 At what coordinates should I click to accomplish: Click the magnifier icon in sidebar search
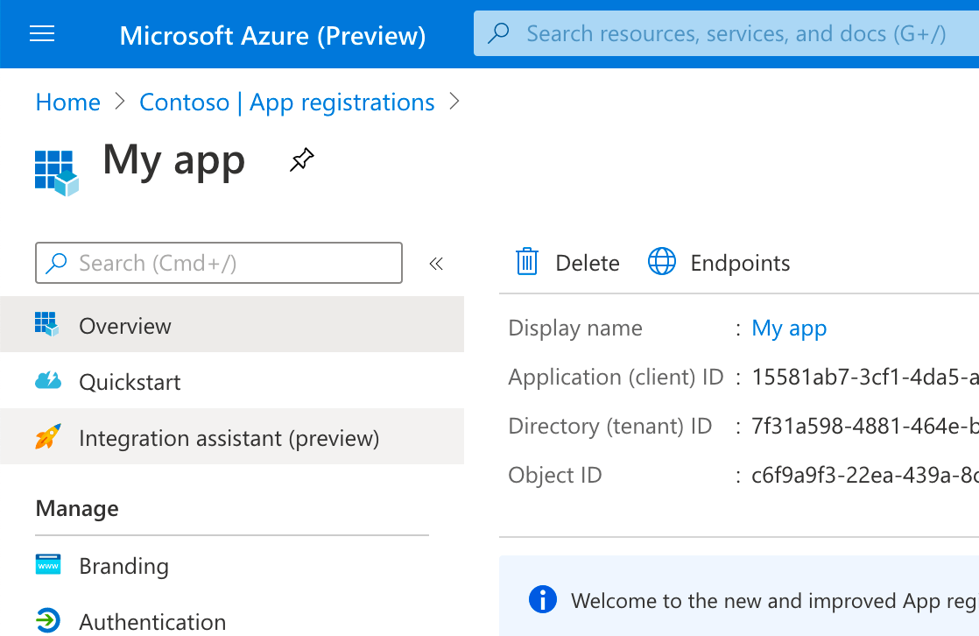pos(56,263)
